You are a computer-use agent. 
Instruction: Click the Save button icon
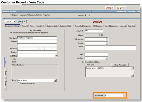(x=107, y=8)
